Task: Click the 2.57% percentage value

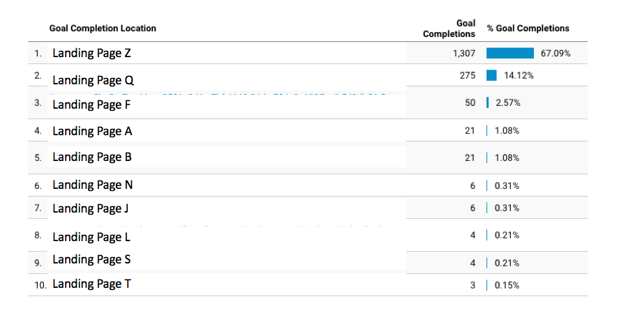Action: 508,103
